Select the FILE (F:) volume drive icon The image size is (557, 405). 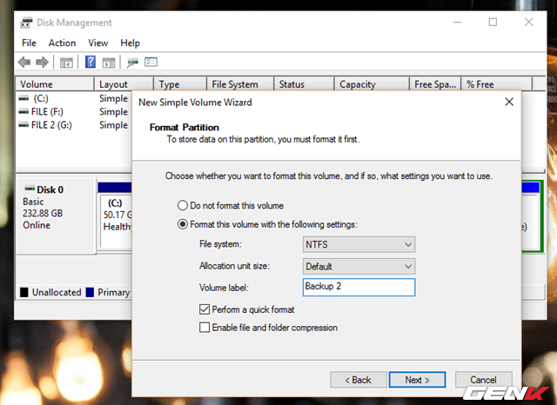click(x=23, y=111)
